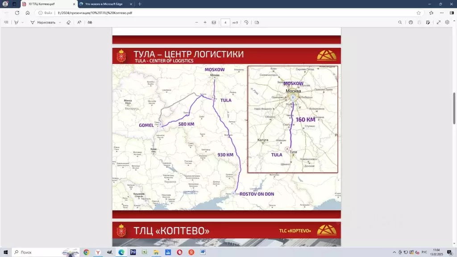Open the PDF table of contents panel

6,22
